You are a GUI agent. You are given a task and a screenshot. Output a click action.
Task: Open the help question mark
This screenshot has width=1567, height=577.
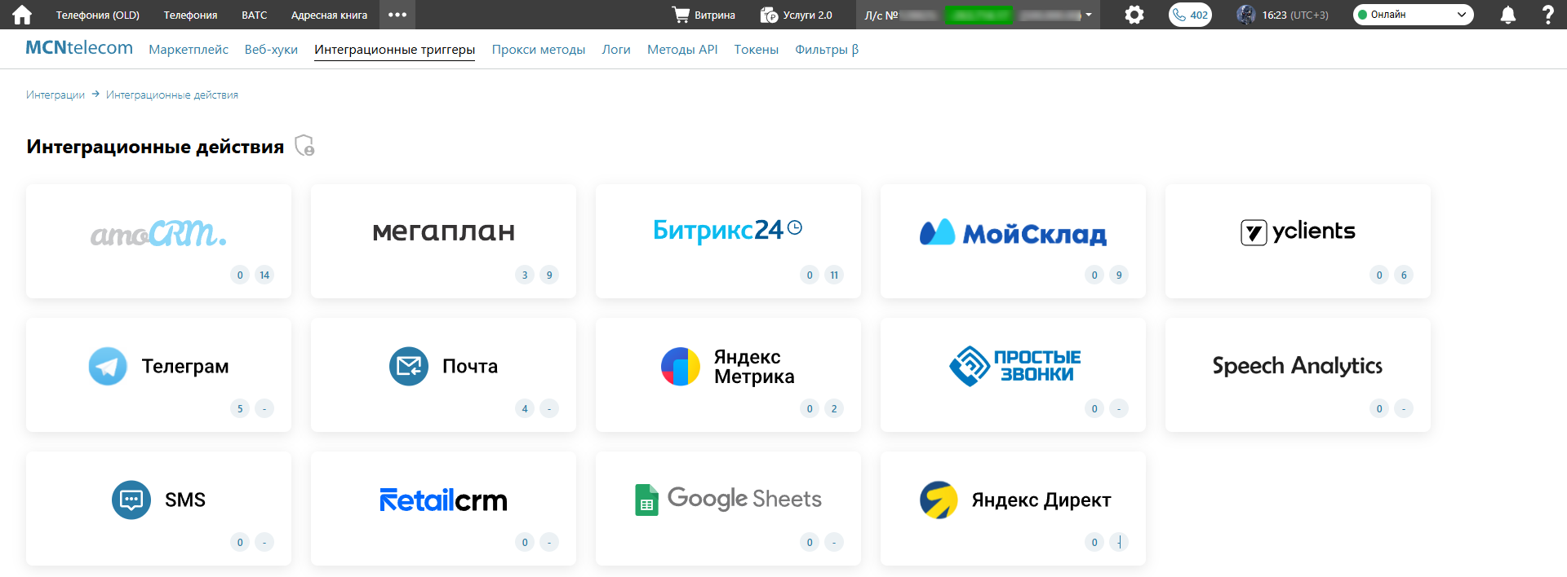click(x=1547, y=15)
